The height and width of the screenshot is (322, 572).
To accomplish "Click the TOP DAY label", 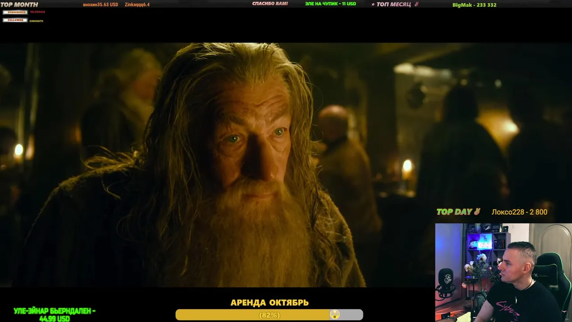I will (454, 212).
